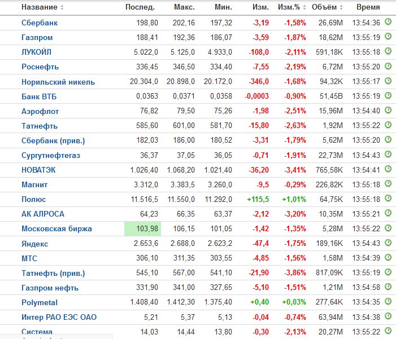Image resolution: width=396 pixels, height=339 pixels.
Task: Open the Роснефть stock link
Action: [x=40, y=67]
